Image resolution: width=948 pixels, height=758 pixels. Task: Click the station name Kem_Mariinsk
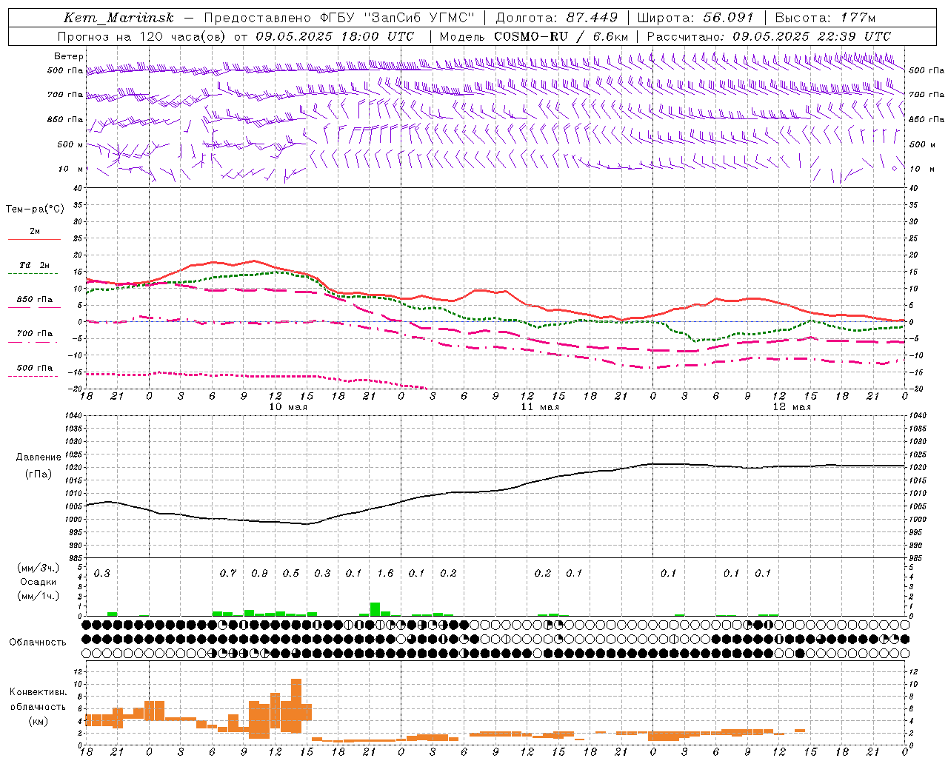point(118,18)
